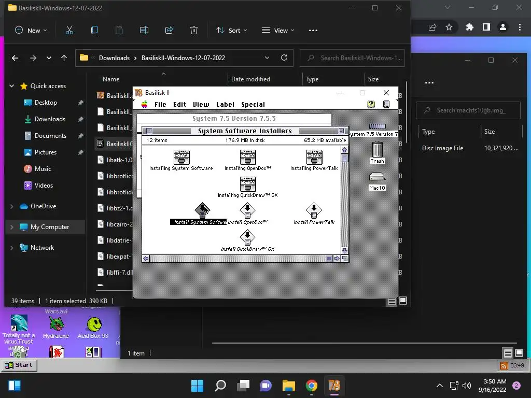
Task: Open the Special menu in Mac Finder
Action: click(x=253, y=105)
